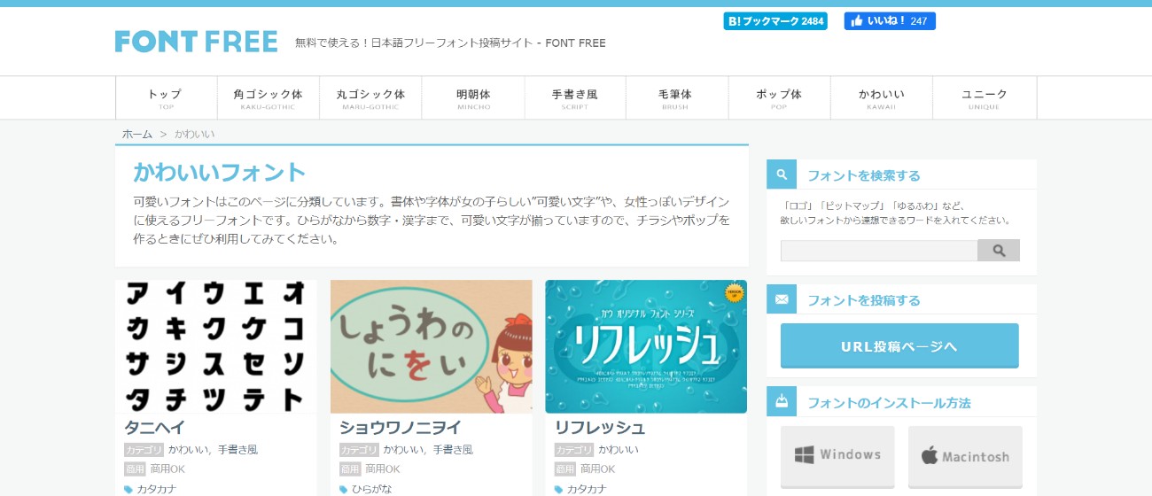Open the ユニーク category tab

(x=984, y=97)
